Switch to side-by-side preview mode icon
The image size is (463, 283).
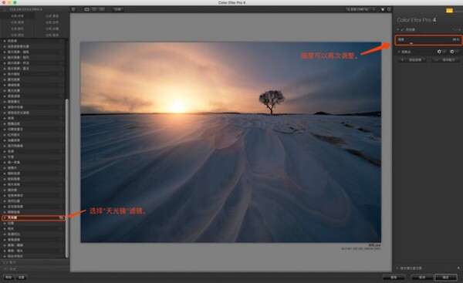click(x=102, y=9)
